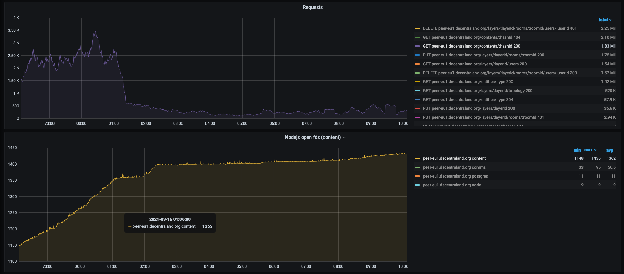Screen dimensions: 624x274
Task: Click the 06:00 time label under open fds chart
Action: coord(274,266)
